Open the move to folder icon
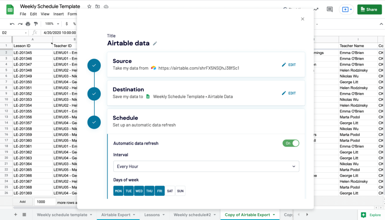The height and width of the screenshot is (220, 385). tap(98, 6)
